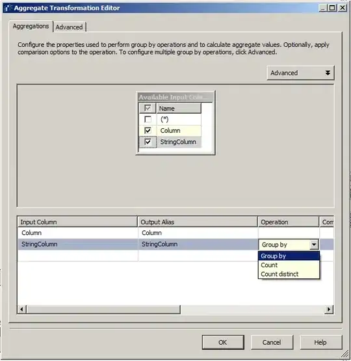Click the Name header in Available Input Columns

coord(179,108)
